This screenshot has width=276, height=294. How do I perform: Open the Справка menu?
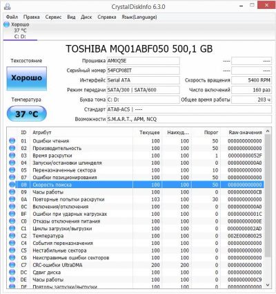pos(107,17)
